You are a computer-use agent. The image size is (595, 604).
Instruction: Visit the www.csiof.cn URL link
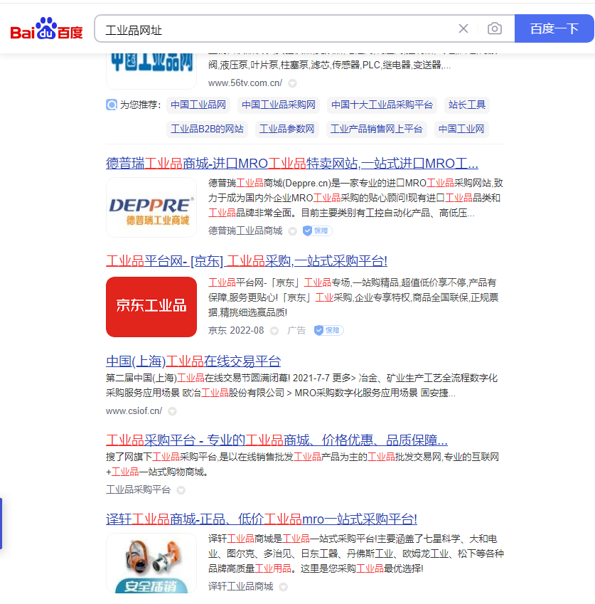click(x=134, y=411)
